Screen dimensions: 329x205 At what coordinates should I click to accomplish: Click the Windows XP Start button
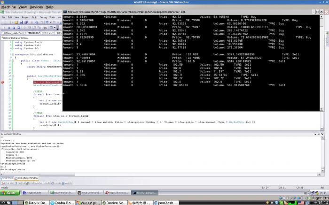point(9,193)
